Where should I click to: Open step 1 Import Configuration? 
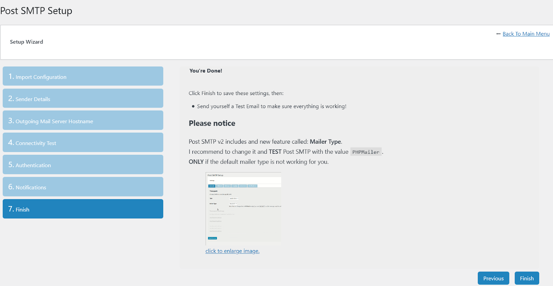[83, 76]
